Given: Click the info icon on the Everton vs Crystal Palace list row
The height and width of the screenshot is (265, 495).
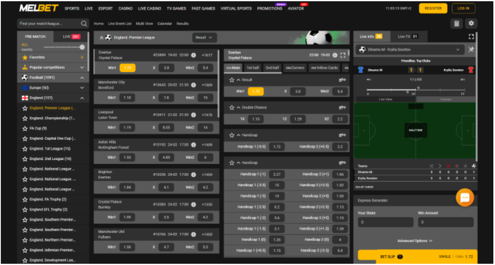Looking at the screenshot, I should tap(193, 55).
